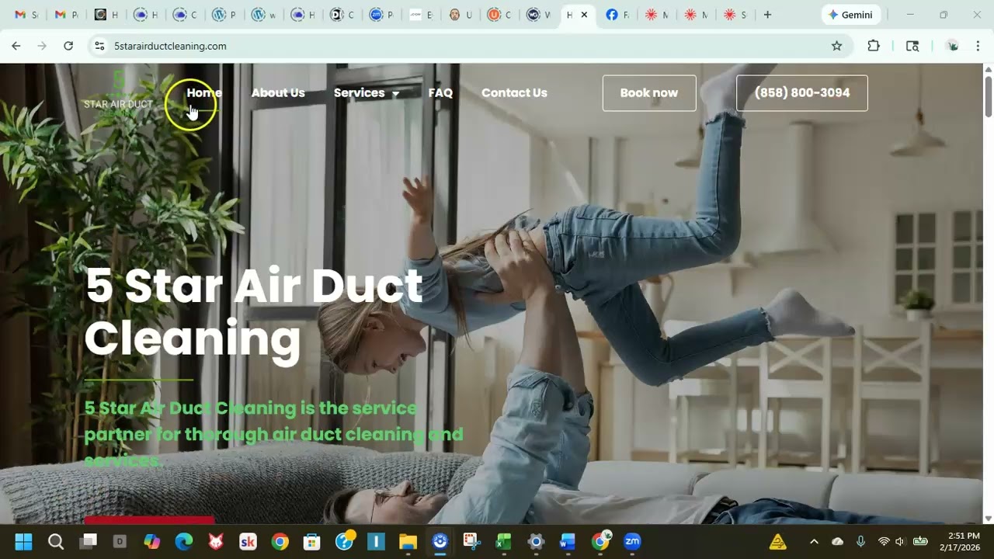Image resolution: width=994 pixels, height=559 pixels.
Task: Click the scrollbar down arrow
Action: [989, 519]
